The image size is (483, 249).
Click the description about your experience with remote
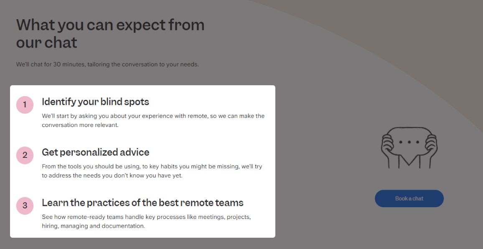click(x=153, y=116)
